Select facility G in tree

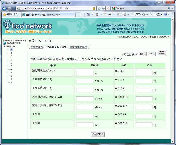click(x=11, y=69)
